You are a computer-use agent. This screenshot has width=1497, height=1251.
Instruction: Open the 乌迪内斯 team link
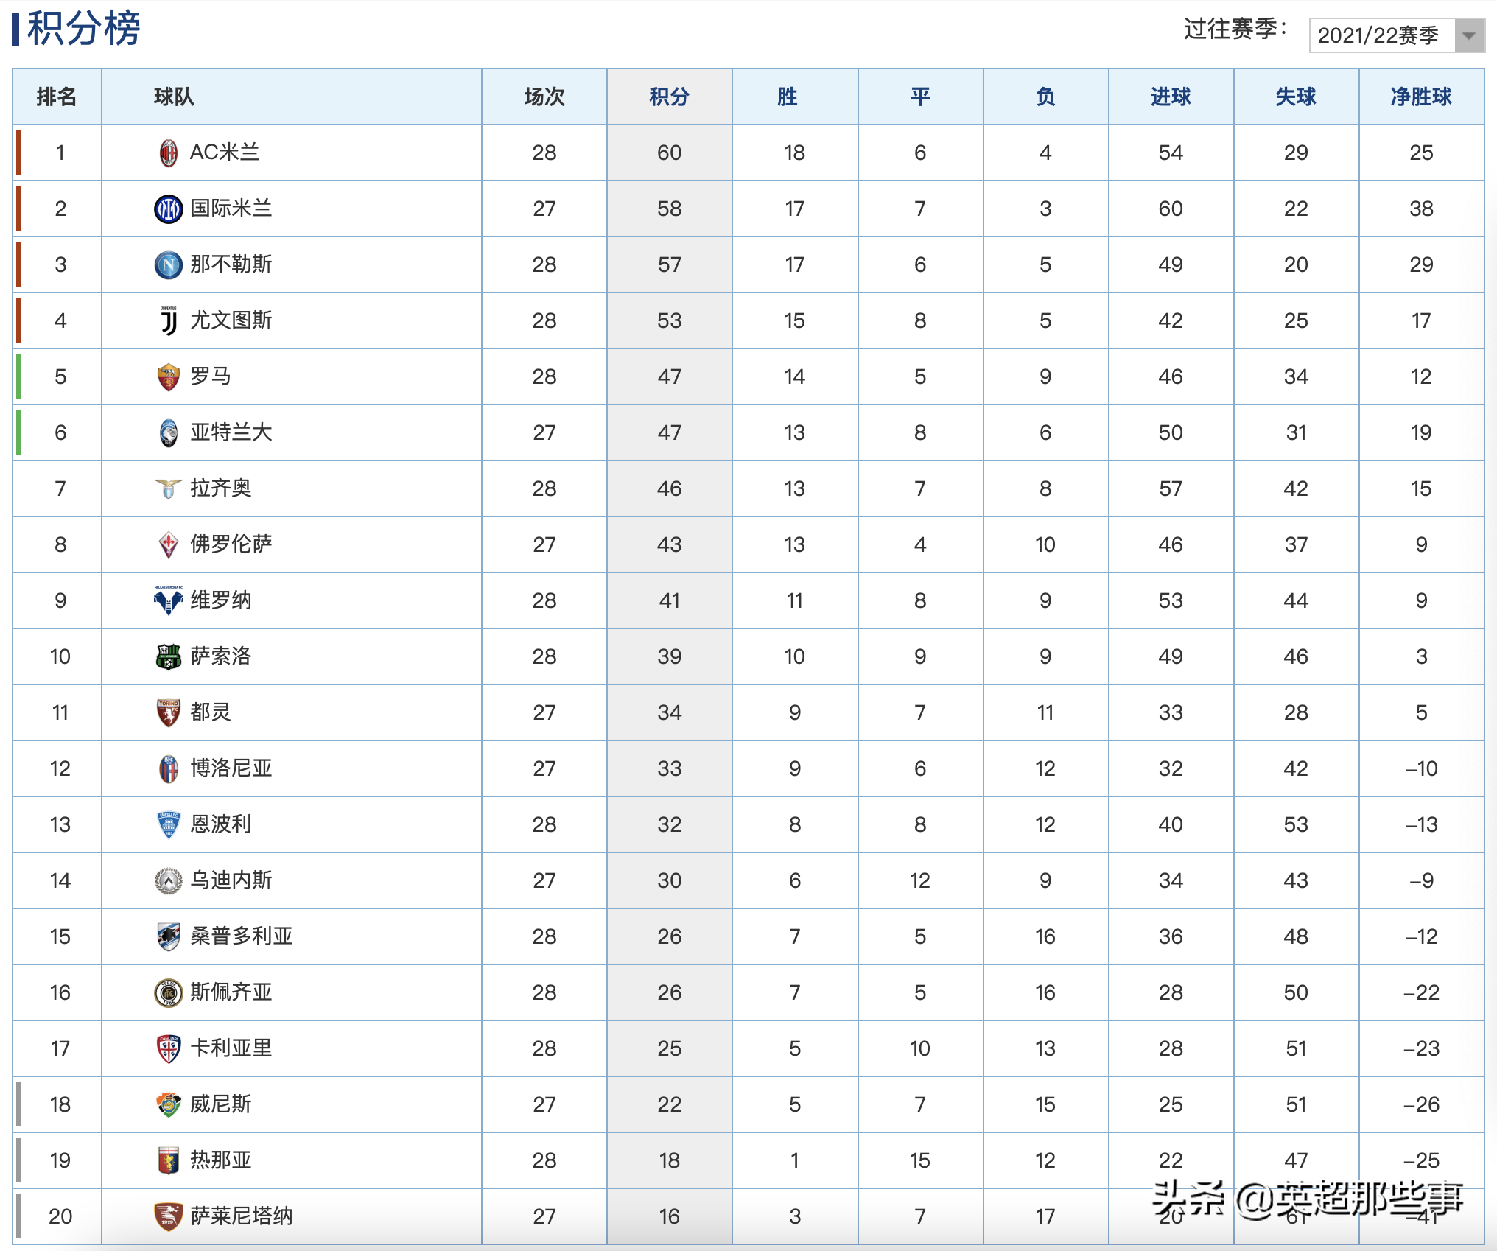click(x=231, y=880)
